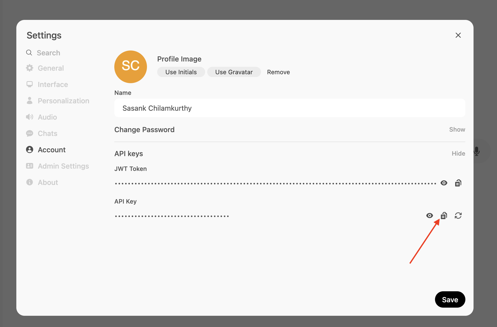The height and width of the screenshot is (327, 497).
Task: Open the Chats settings tab
Action: coord(42,133)
